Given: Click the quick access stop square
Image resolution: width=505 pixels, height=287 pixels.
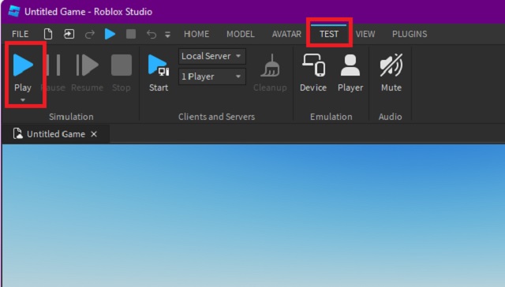Looking at the screenshot, I should 131,34.
